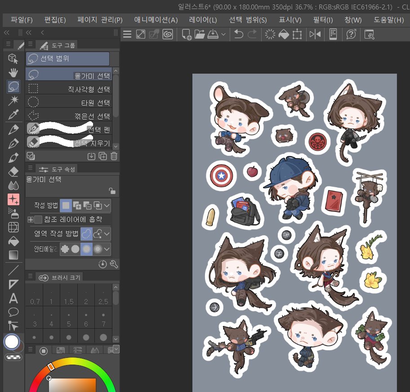Duplicate sub tool icon in tool group
410x392 pixels.
coord(102,156)
